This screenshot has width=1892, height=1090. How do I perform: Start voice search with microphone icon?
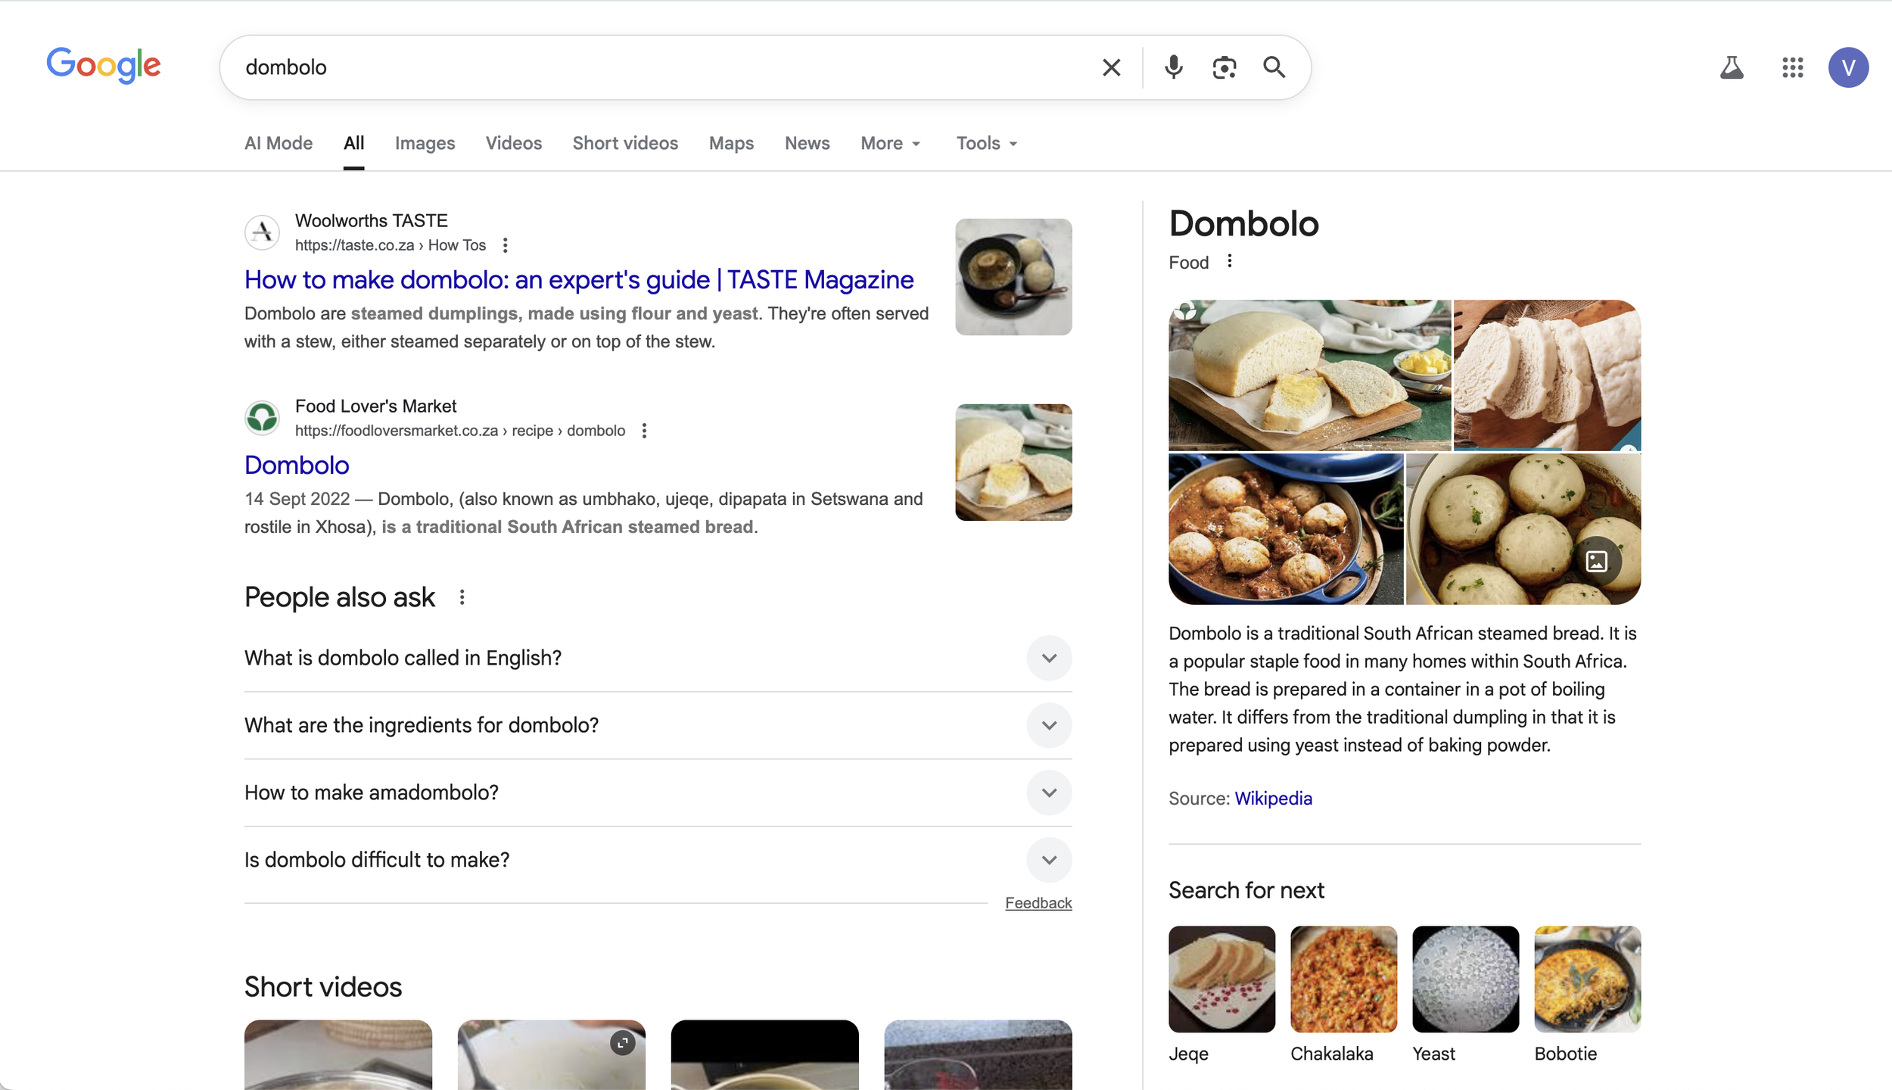point(1173,67)
